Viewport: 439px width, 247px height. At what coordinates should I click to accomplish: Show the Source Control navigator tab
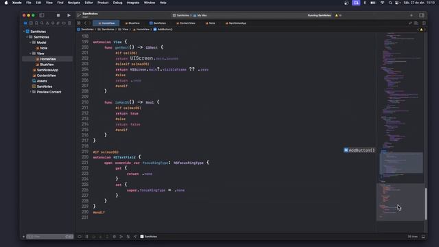(31, 23)
